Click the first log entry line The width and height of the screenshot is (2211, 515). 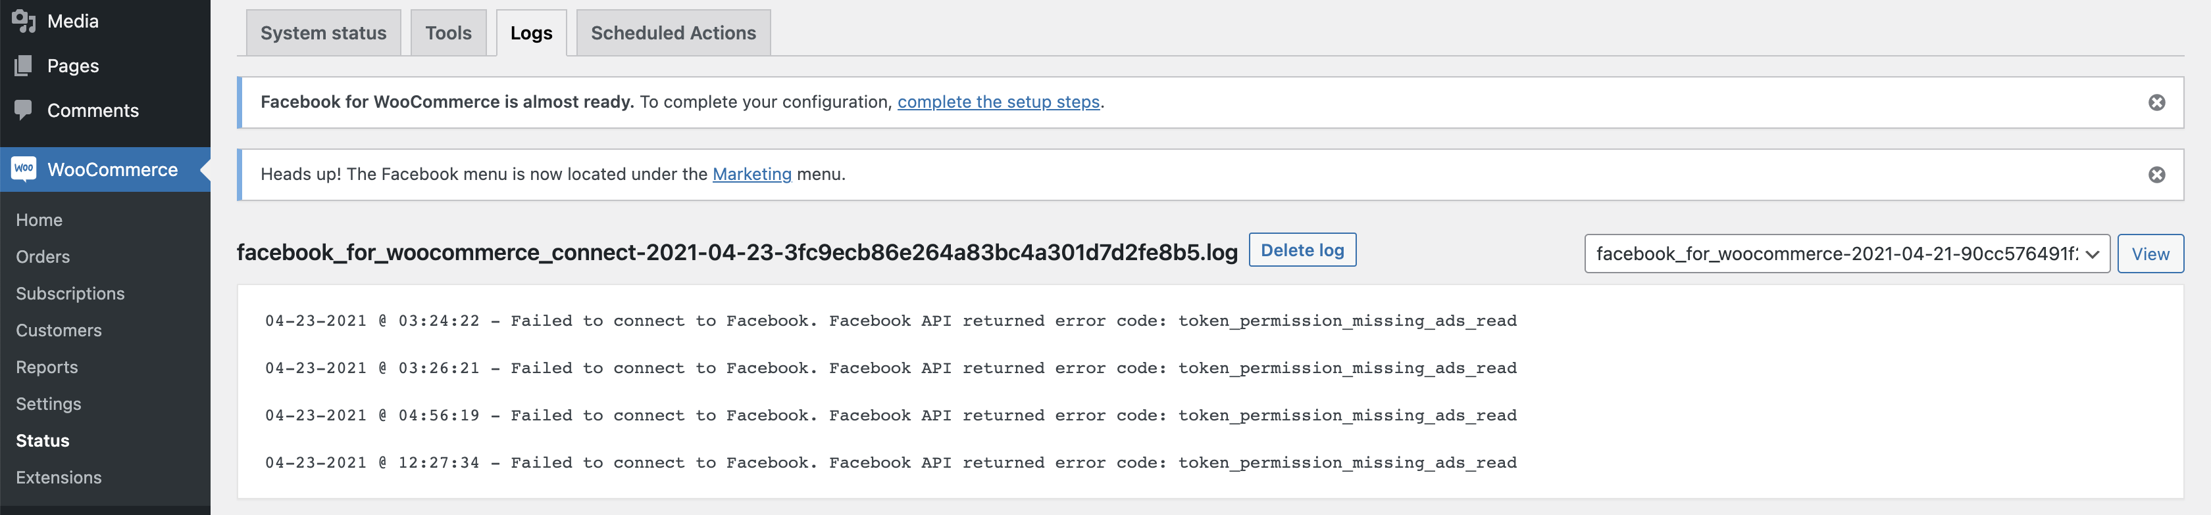pyautogui.click(x=890, y=321)
